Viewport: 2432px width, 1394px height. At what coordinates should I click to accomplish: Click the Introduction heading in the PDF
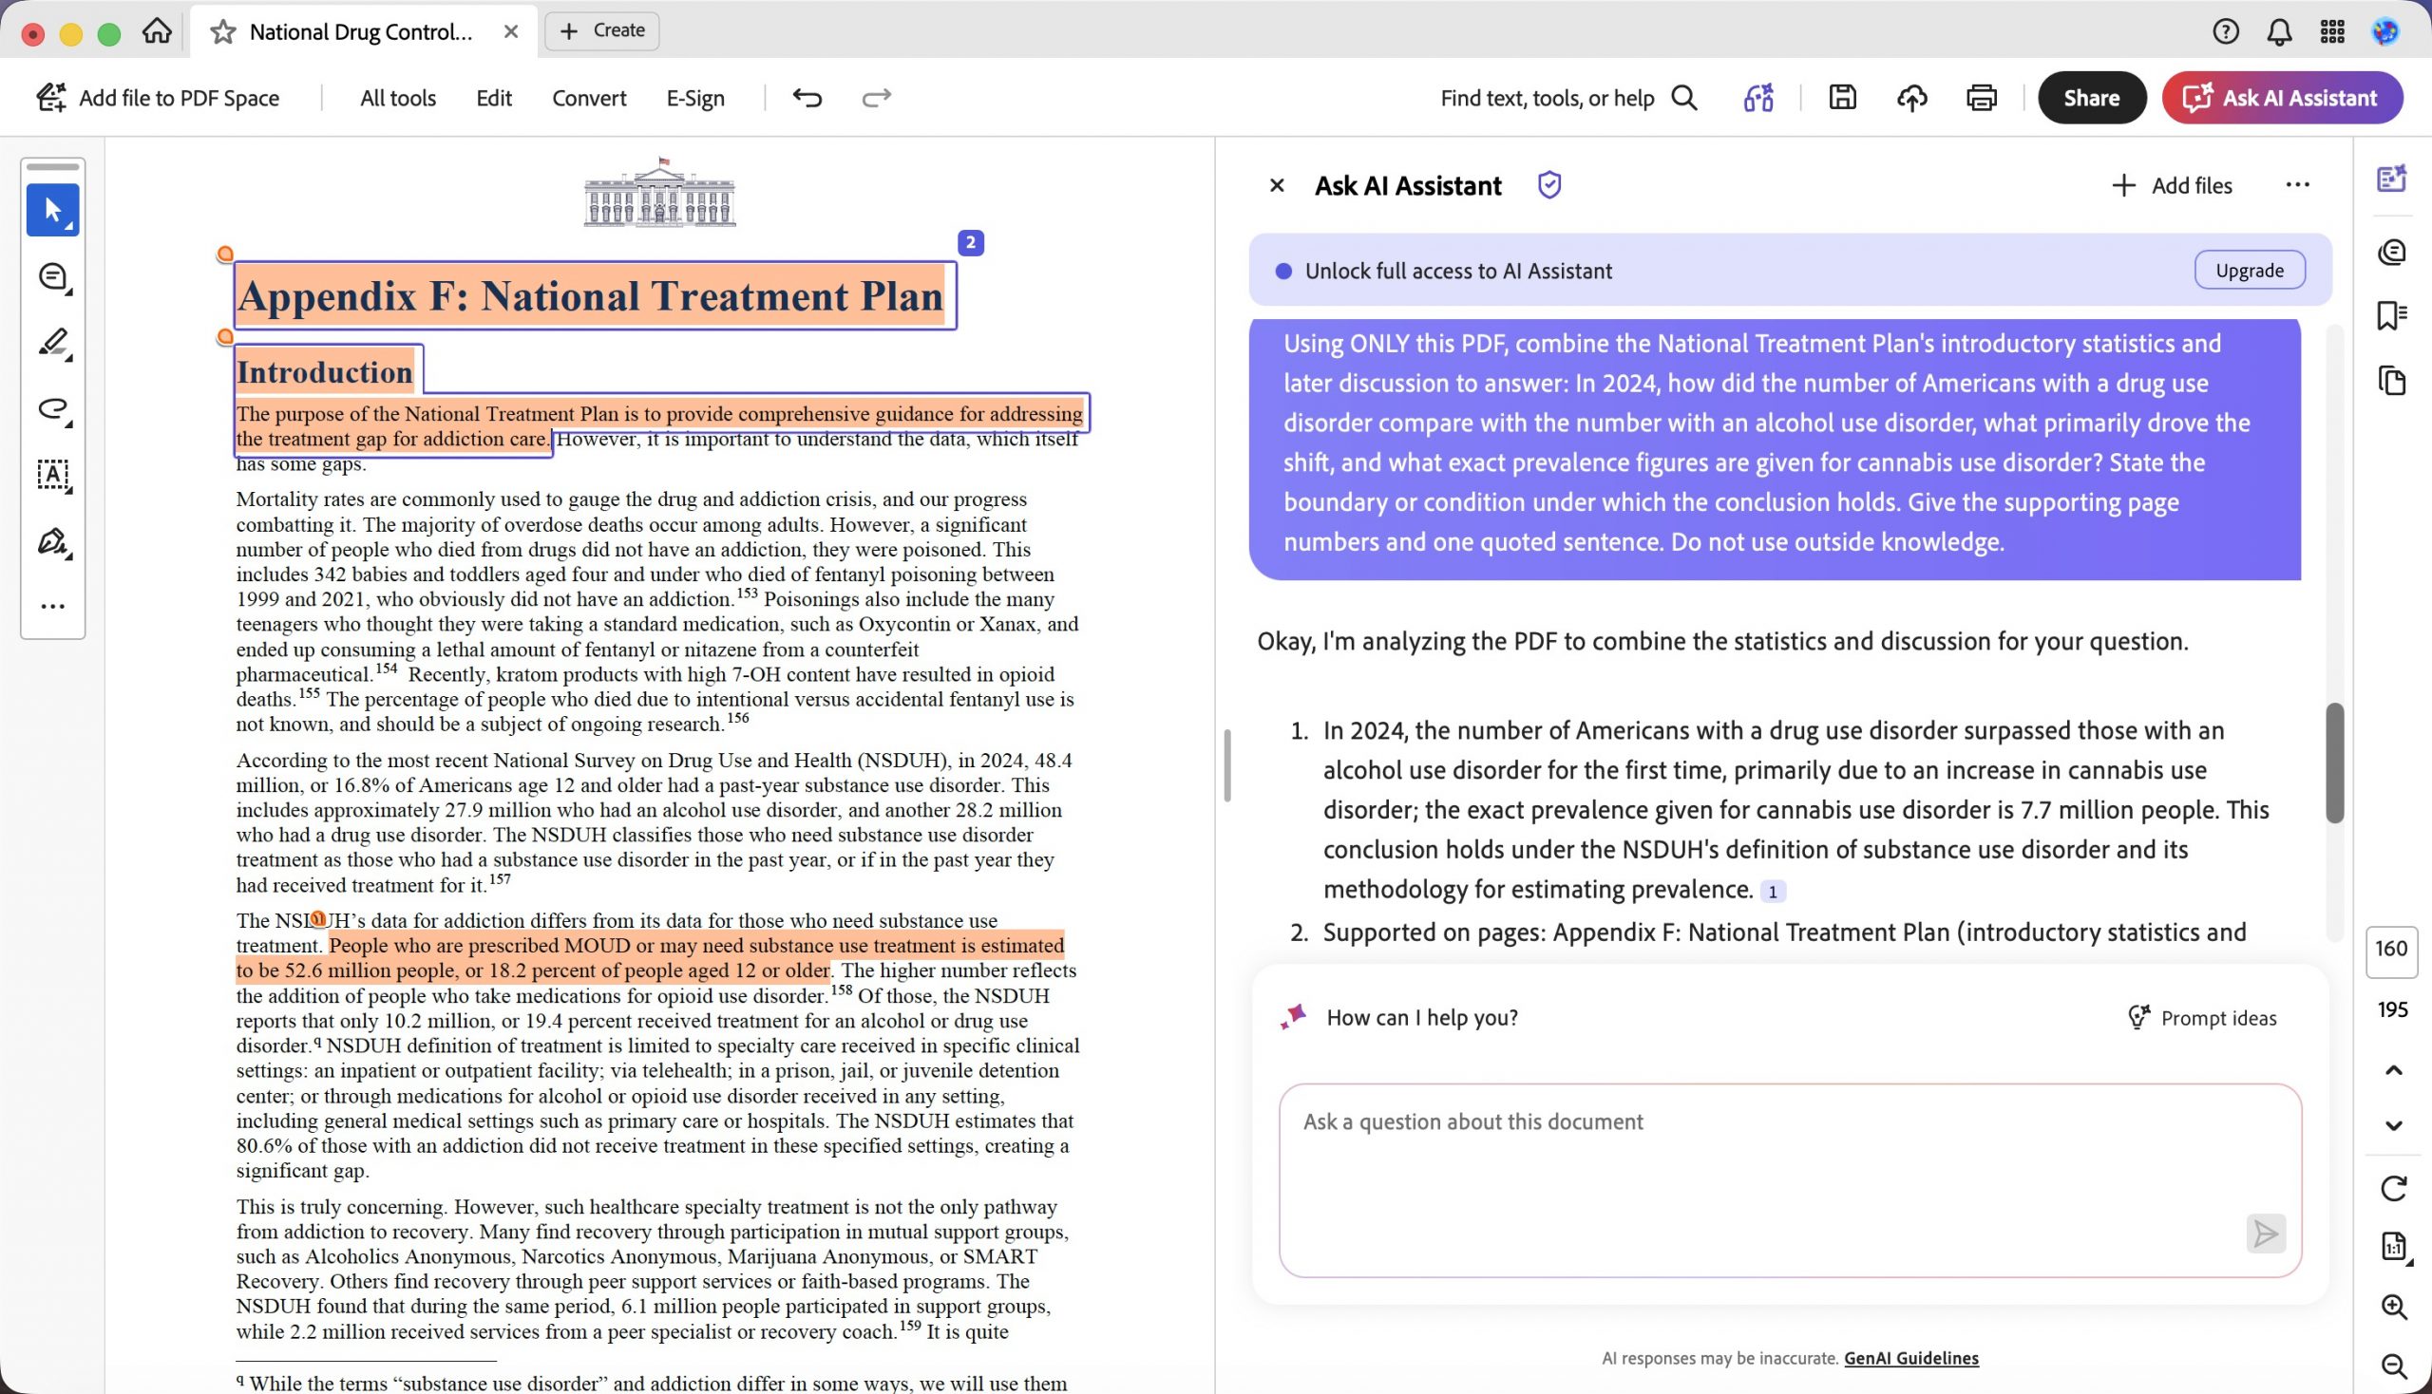[x=324, y=371]
